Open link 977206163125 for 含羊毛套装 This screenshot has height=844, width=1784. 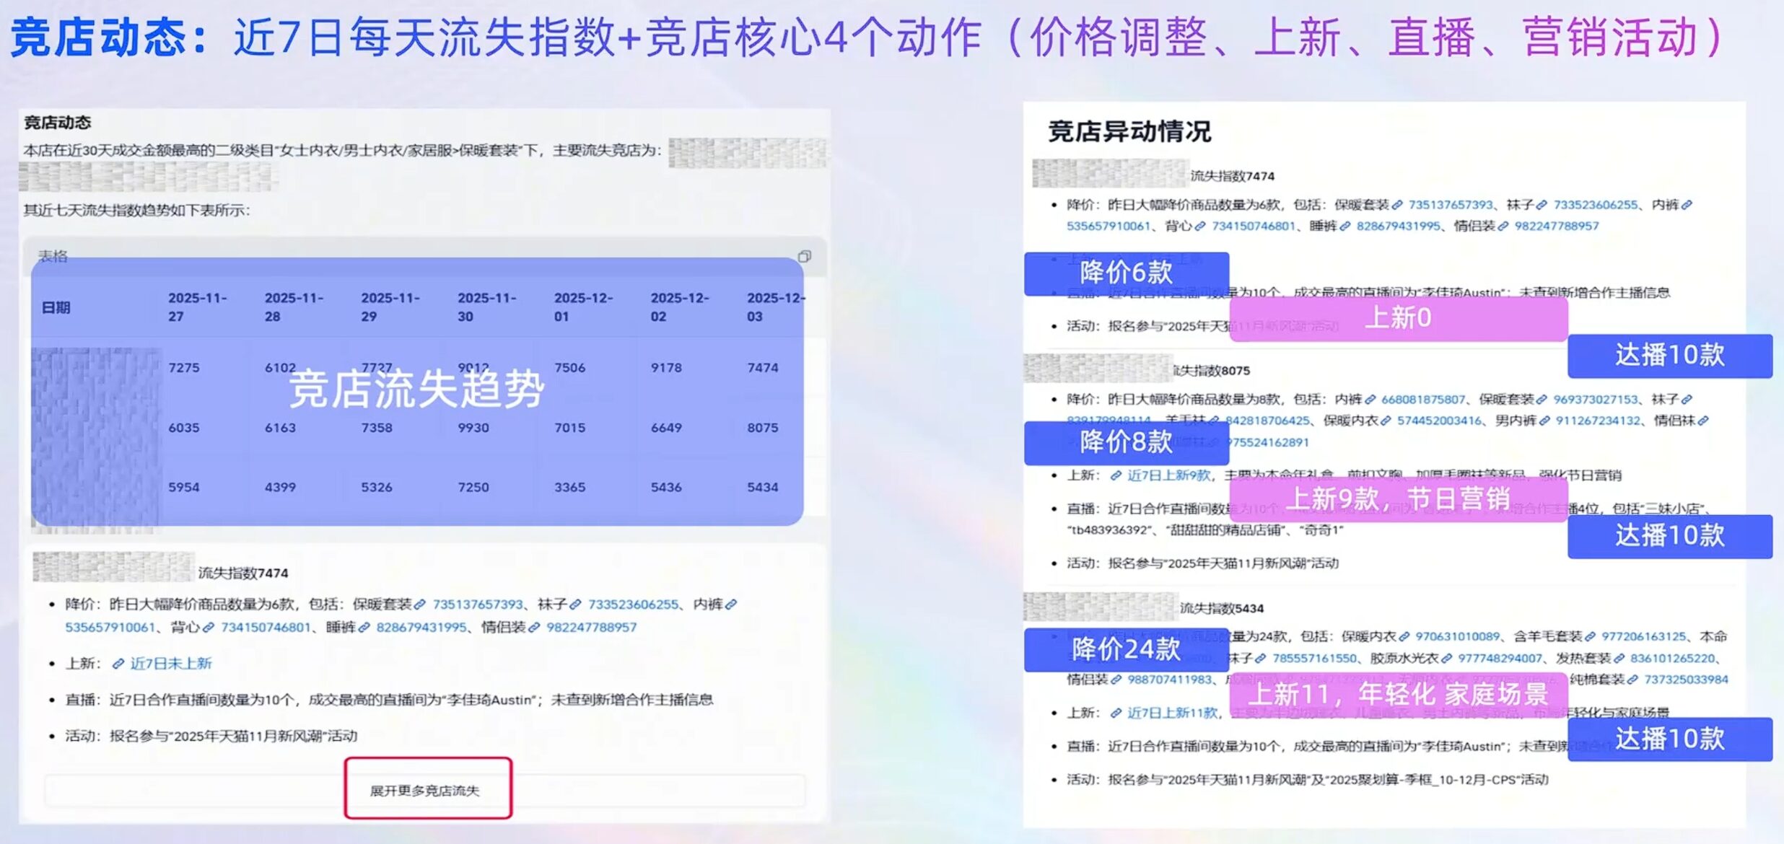[1644, 636]
